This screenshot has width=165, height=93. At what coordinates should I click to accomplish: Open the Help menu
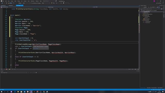[x=41, y=1]
